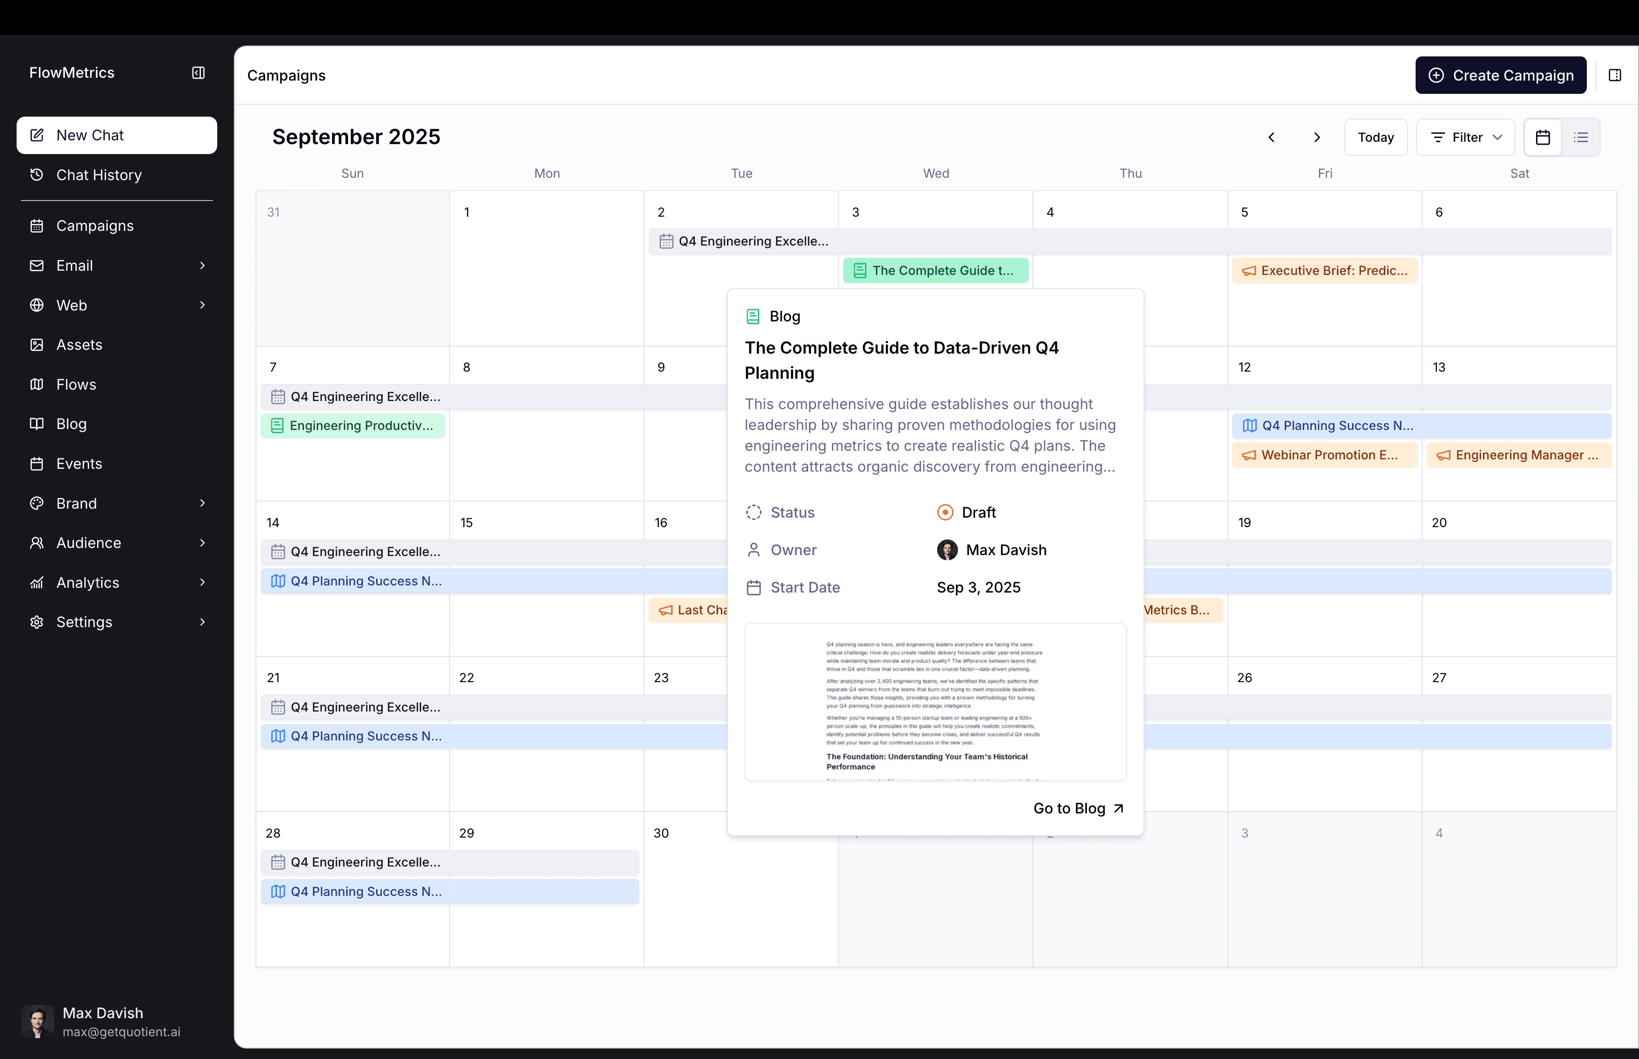Screen dimensions: 1639x1059
Task: Switch to calendar view
Action: pos(1543,137)
